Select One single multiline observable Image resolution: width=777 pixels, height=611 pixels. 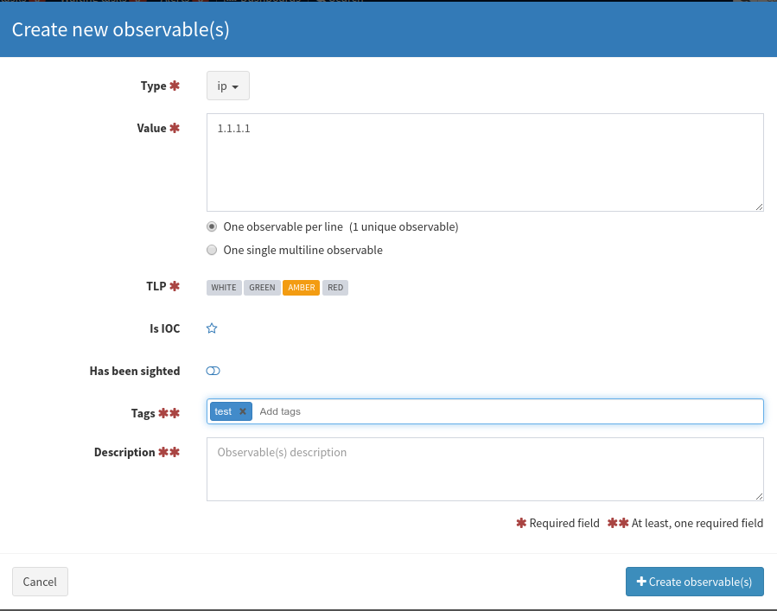tap(212, 250)
